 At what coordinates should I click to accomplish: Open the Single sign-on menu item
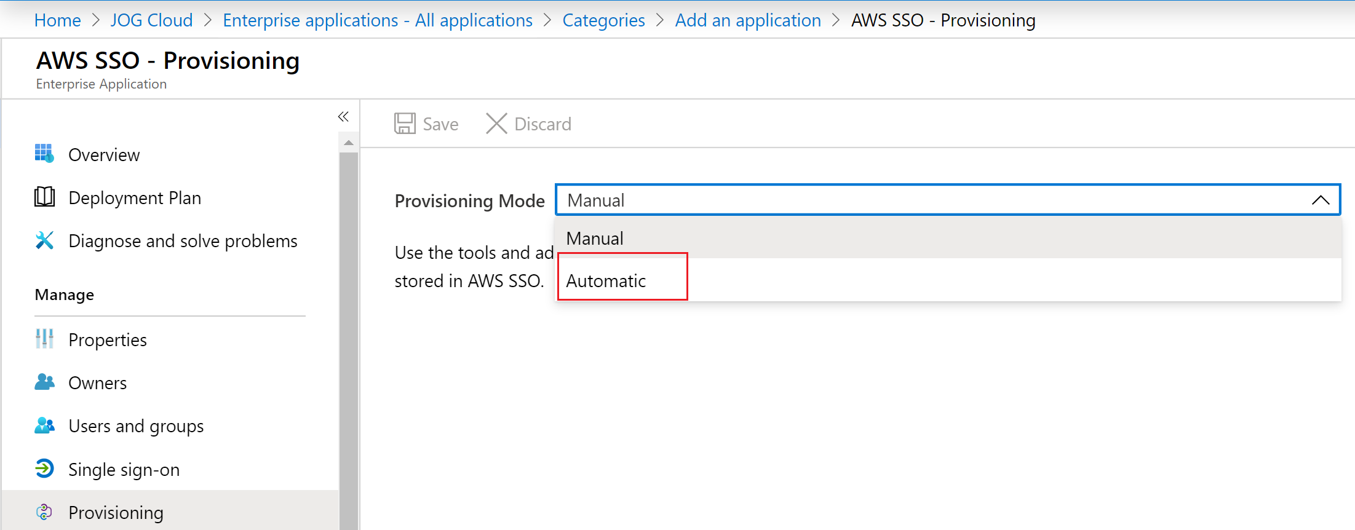click(124, 470)
